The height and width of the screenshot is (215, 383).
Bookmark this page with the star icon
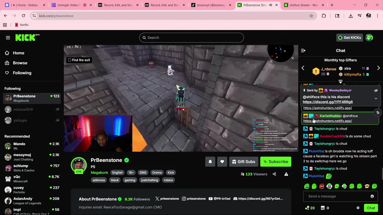(x=311, y=16)
